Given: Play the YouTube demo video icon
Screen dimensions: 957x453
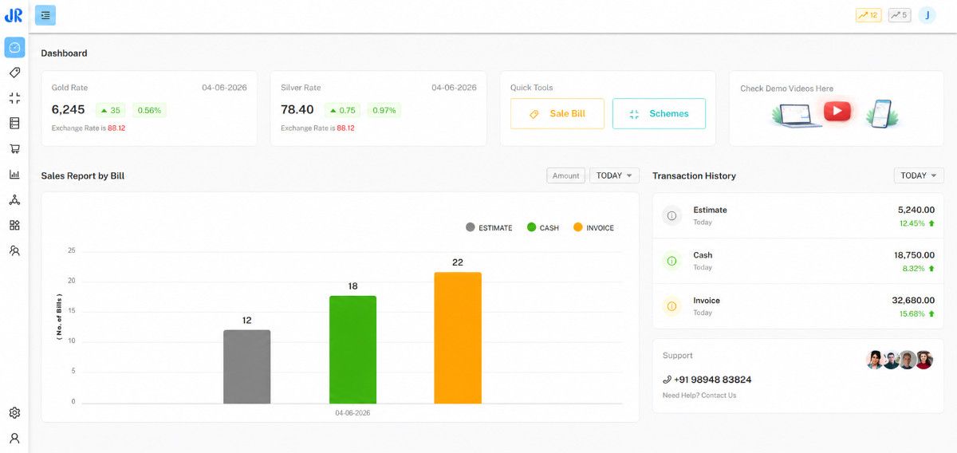Looking at the screenshot, I should click(x=837, y=111).
